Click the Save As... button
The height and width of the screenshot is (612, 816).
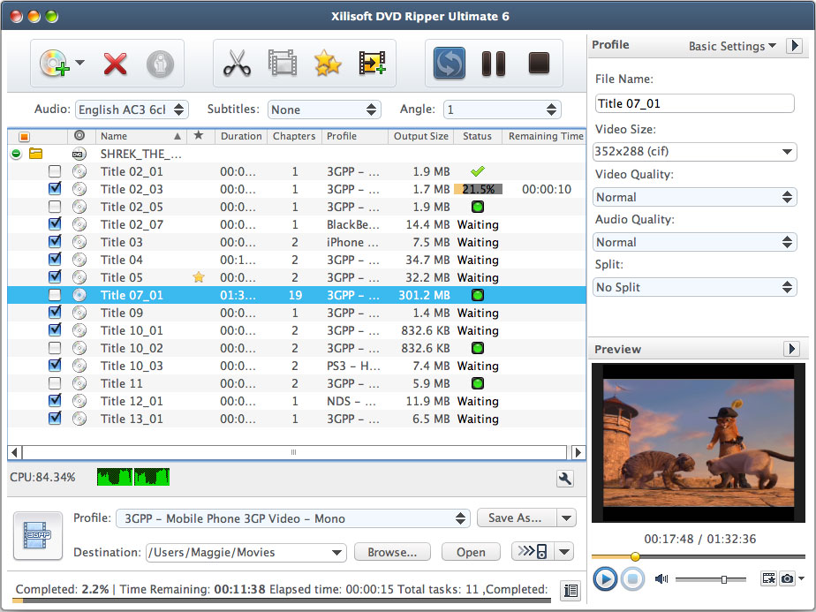point(515,518)
